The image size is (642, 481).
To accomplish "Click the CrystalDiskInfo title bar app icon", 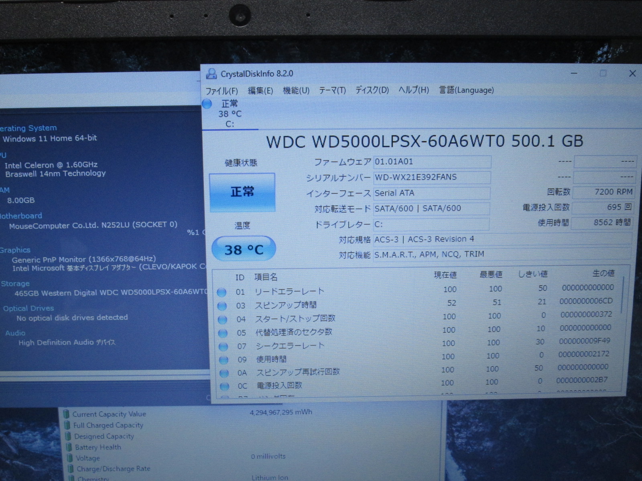I will [x=211, y=74].
